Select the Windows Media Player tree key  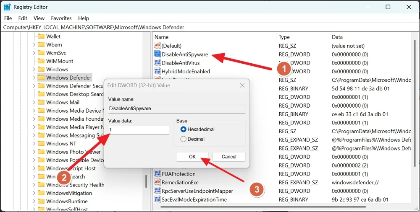[75, 127]
